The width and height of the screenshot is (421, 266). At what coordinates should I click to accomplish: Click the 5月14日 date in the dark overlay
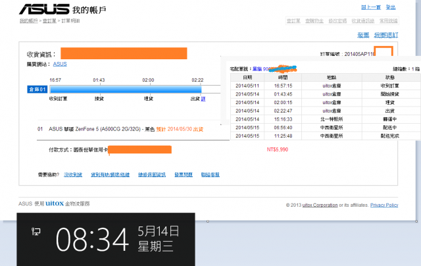[158, 231]
